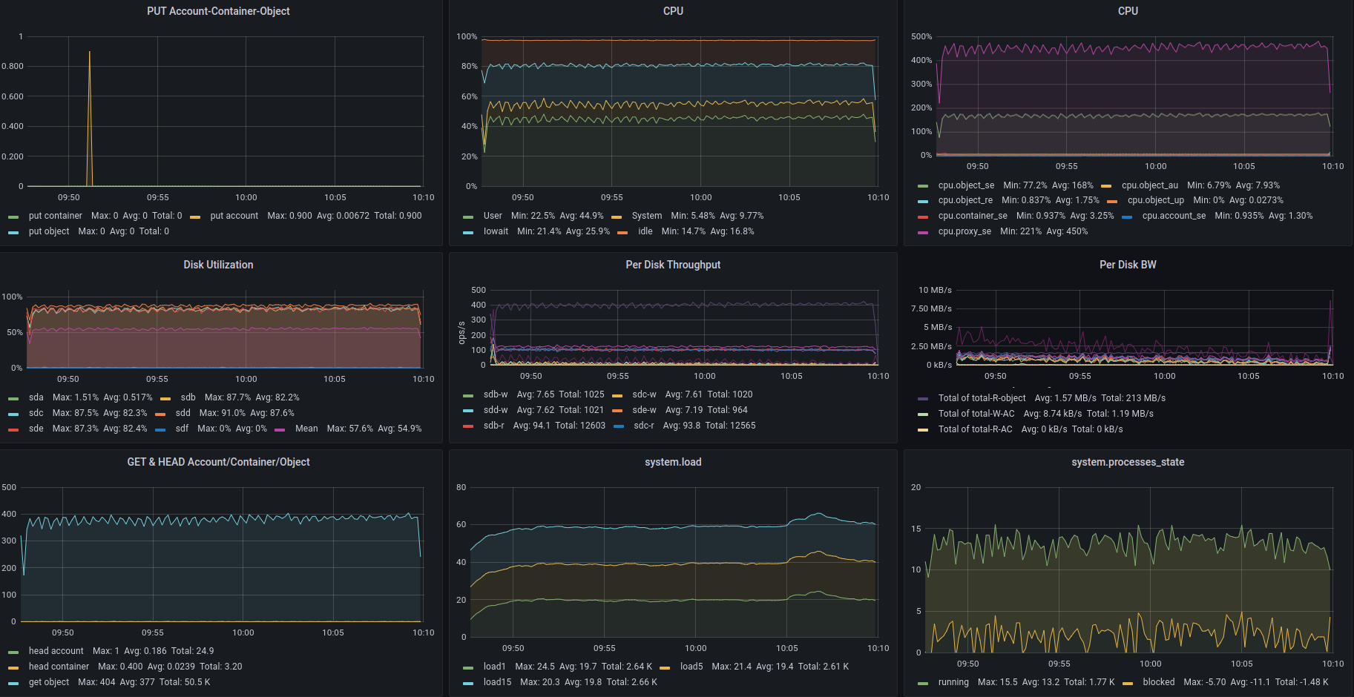Open GET & HEAD Account/Container/Object panel title
1354x697 pixels.
218,462
